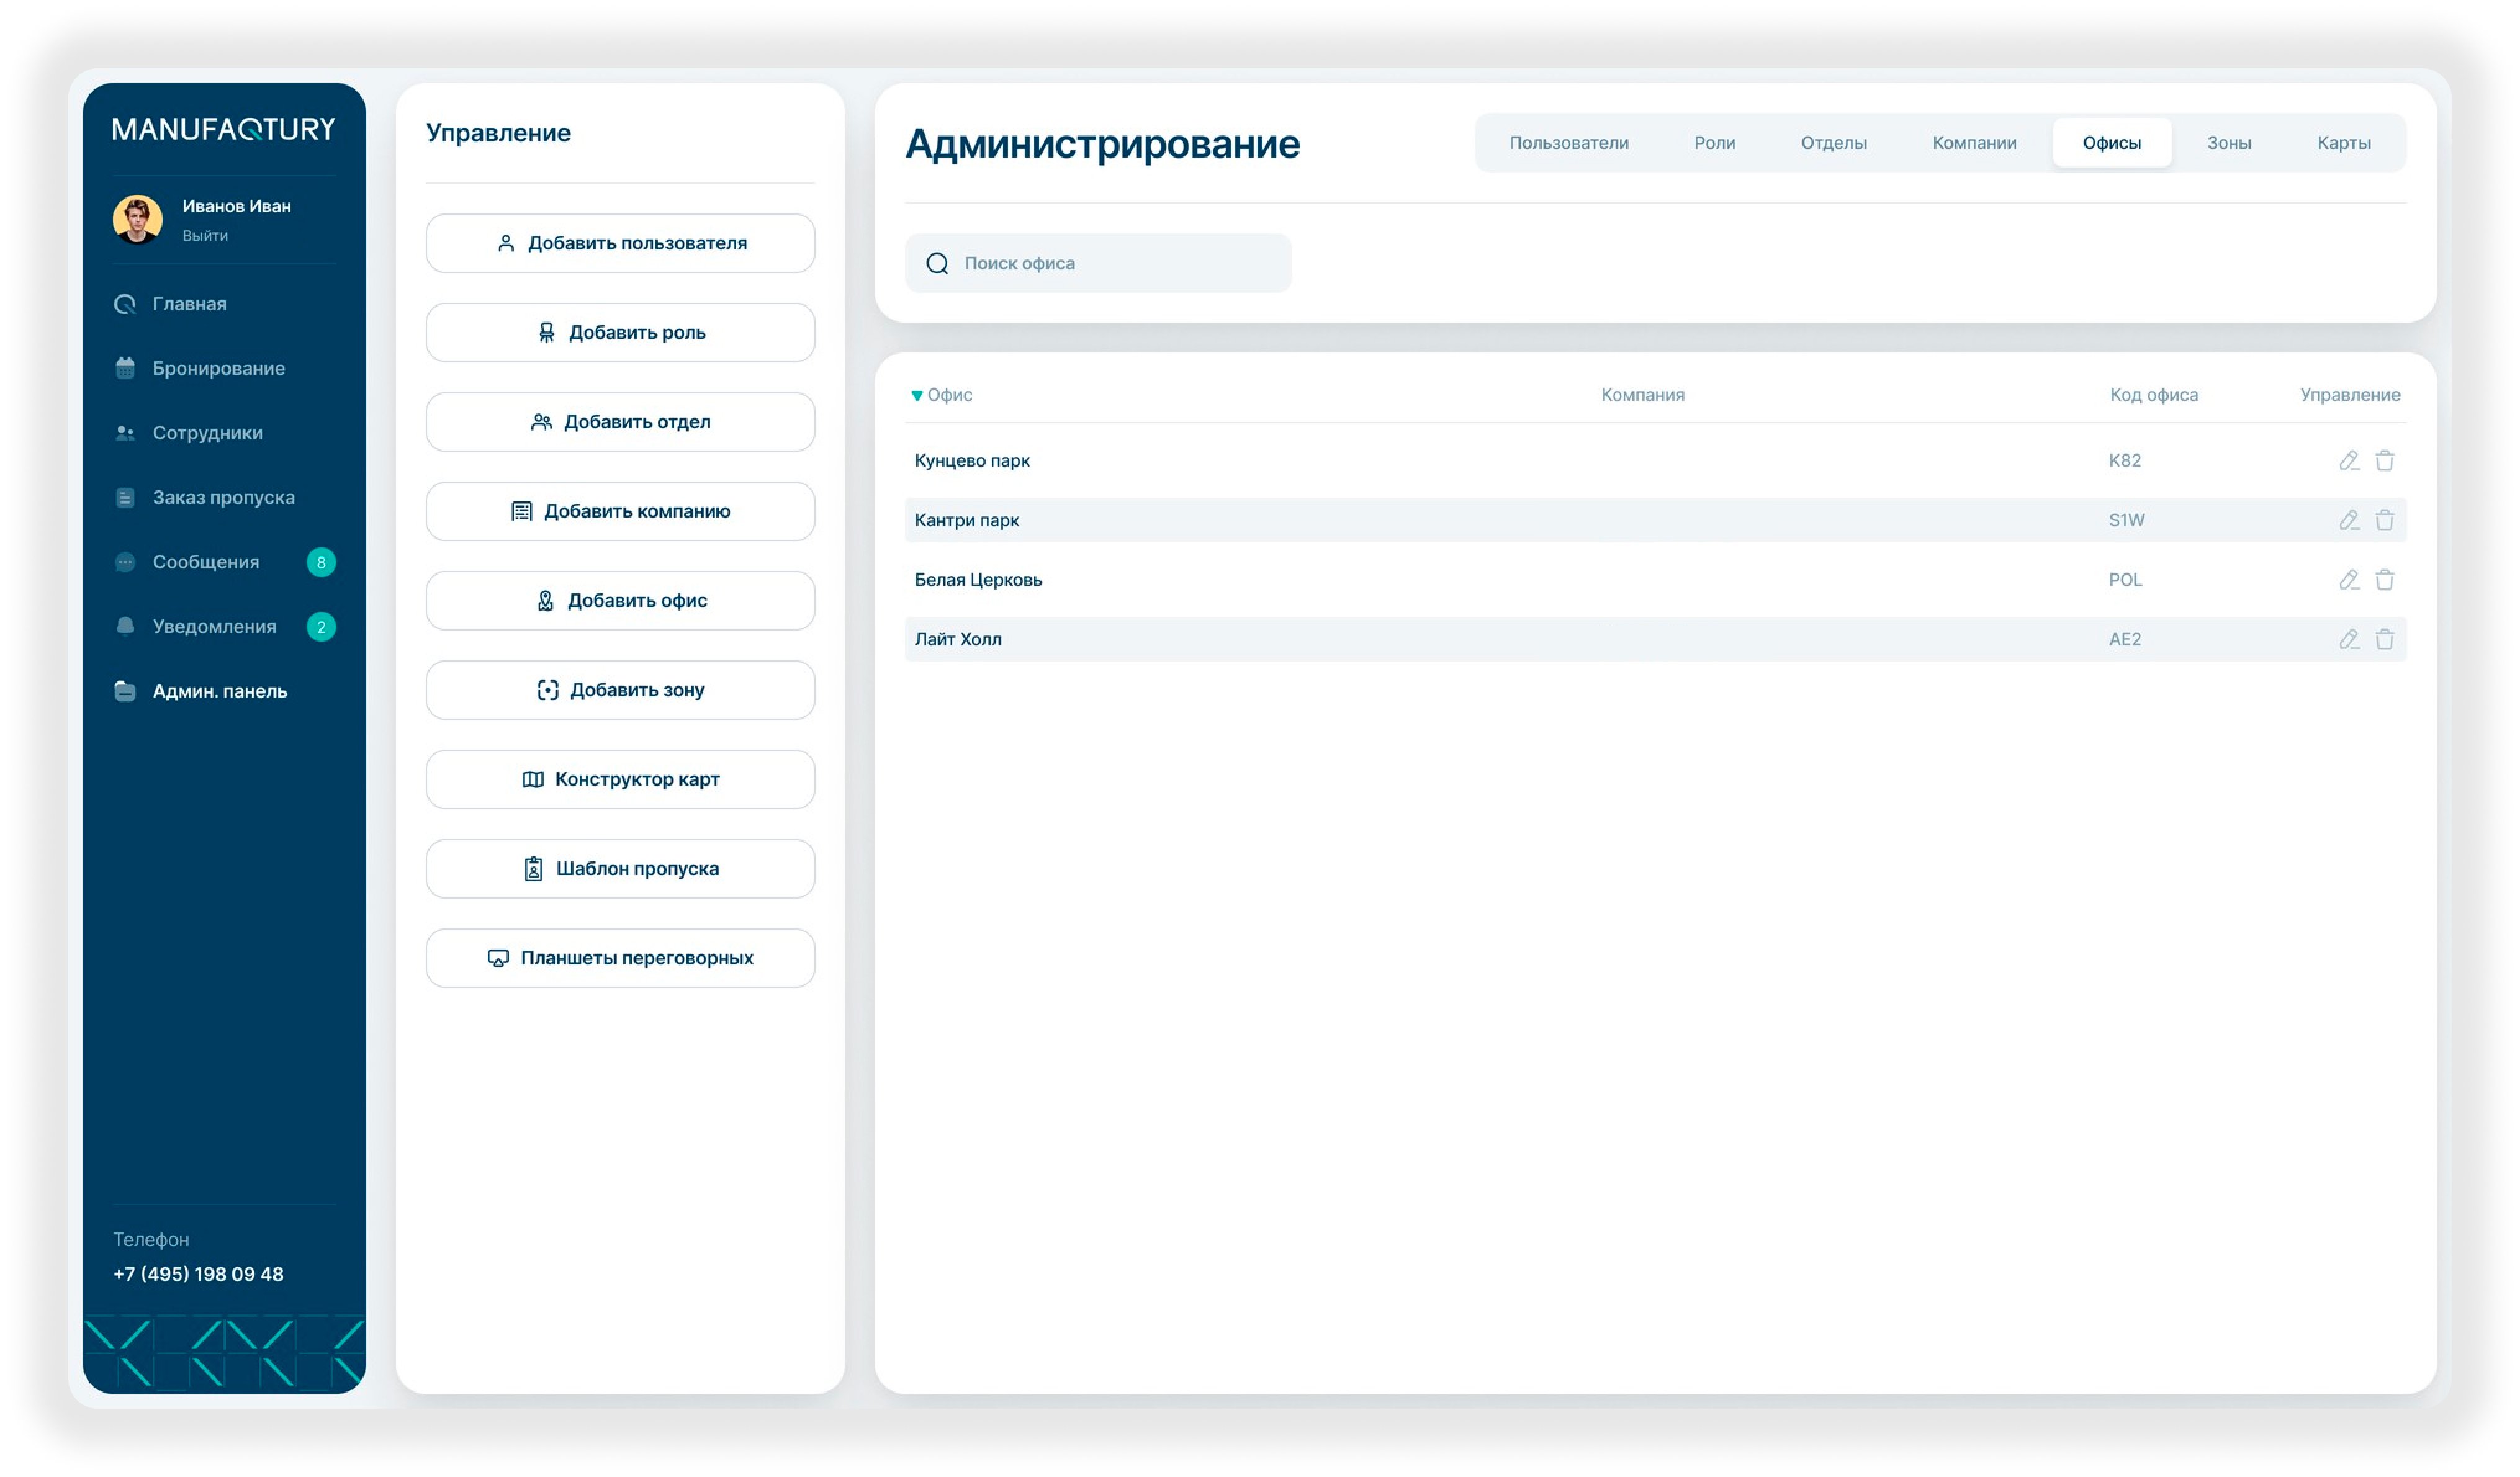Click the Компания column header
The height and width of the screenshot is (1477, 2520).
click(x=1642, y=395)
